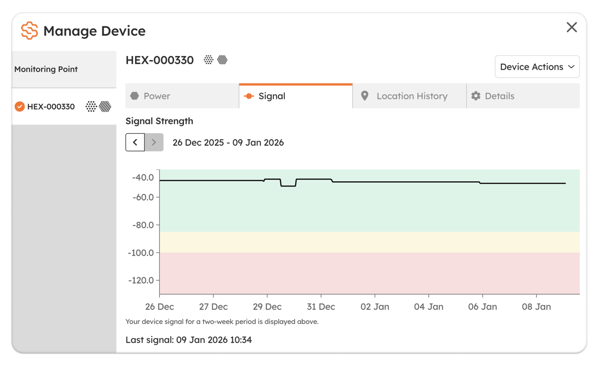
Task: Click the -100.0 axis label
Action: 141,253
